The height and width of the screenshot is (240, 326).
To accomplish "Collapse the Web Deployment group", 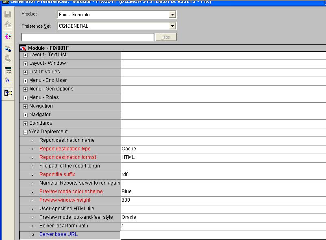I will pos(26,132).
